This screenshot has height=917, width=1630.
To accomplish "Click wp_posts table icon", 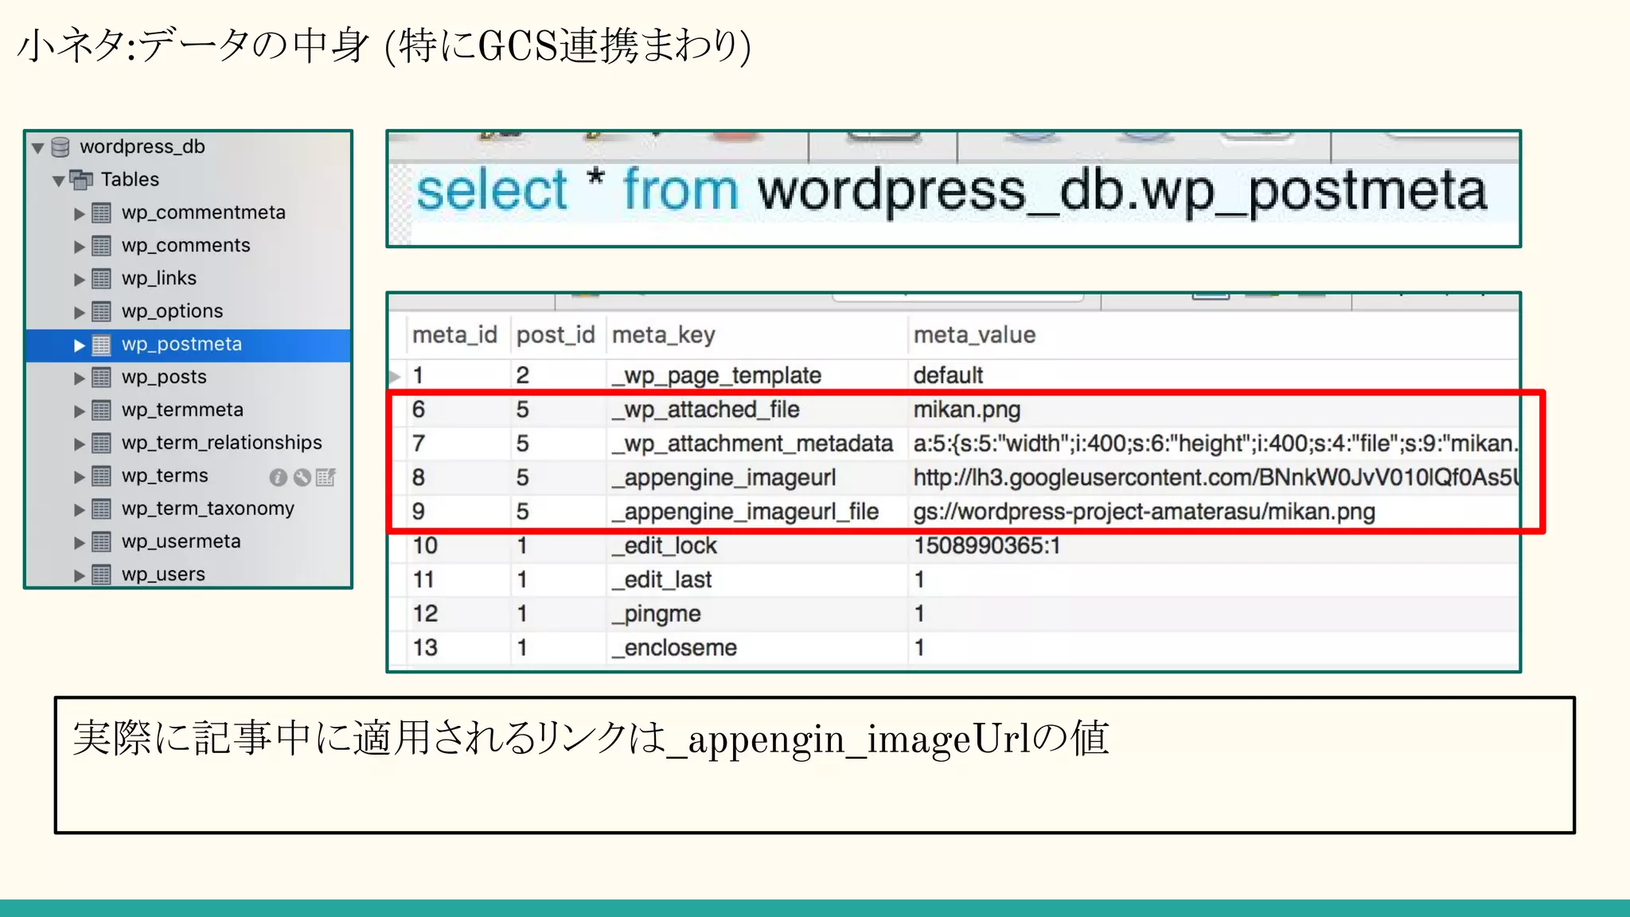I will coord(101,377).
